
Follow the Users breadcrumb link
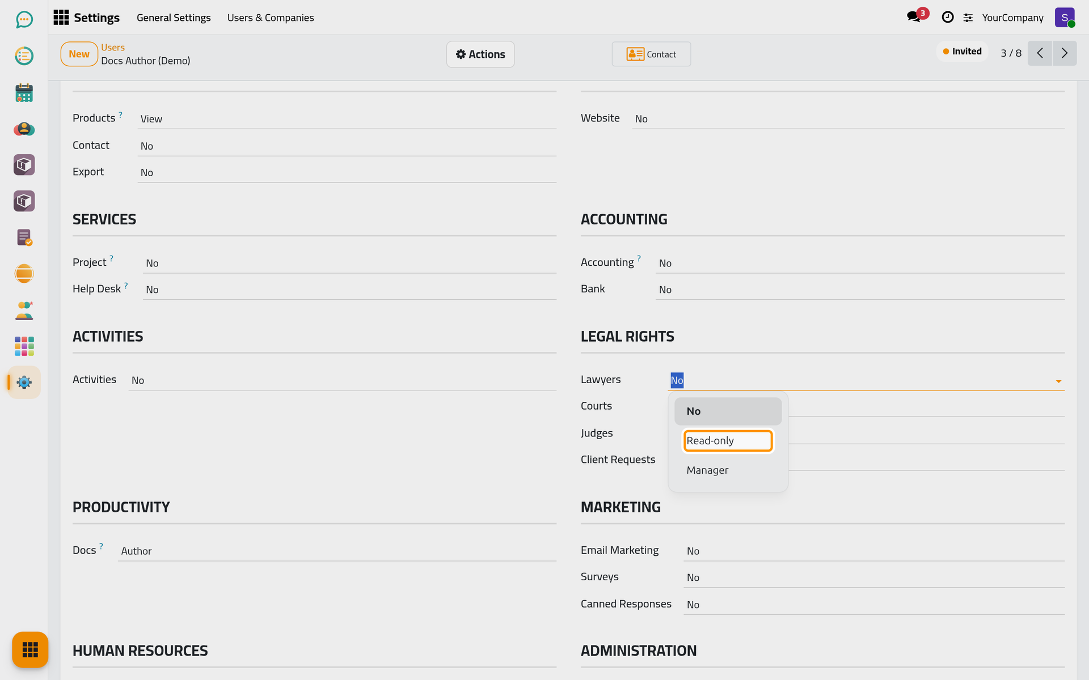113,48
